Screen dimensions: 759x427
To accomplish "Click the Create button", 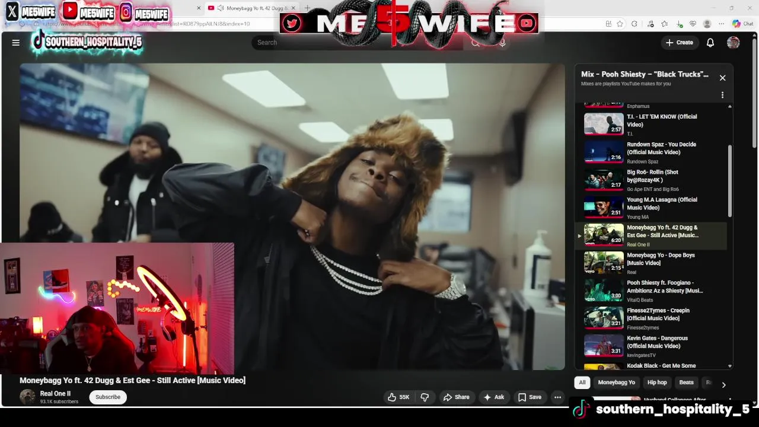I will [680, 42].
